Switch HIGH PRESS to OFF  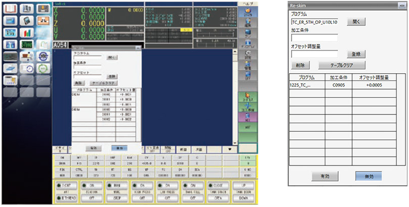click(142, 198)
